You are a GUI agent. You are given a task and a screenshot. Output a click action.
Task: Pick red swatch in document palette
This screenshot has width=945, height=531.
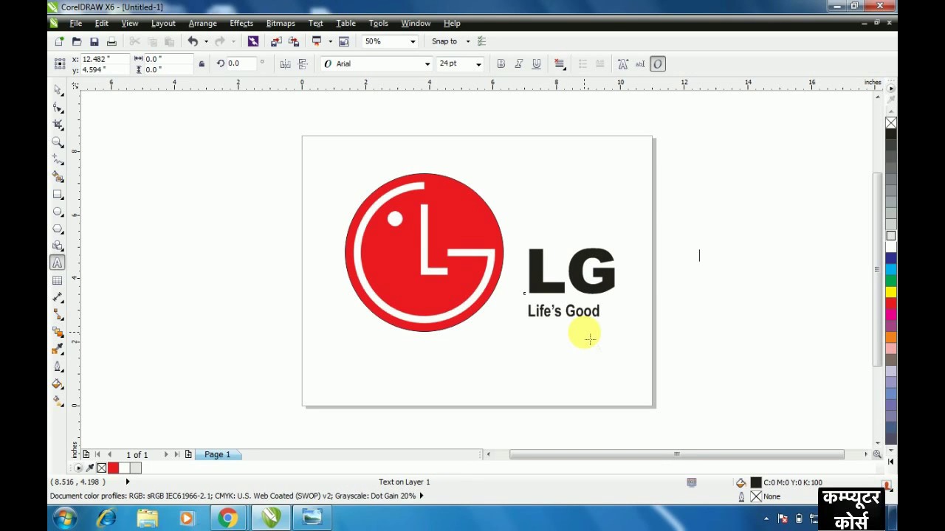(x=113, y=468)
